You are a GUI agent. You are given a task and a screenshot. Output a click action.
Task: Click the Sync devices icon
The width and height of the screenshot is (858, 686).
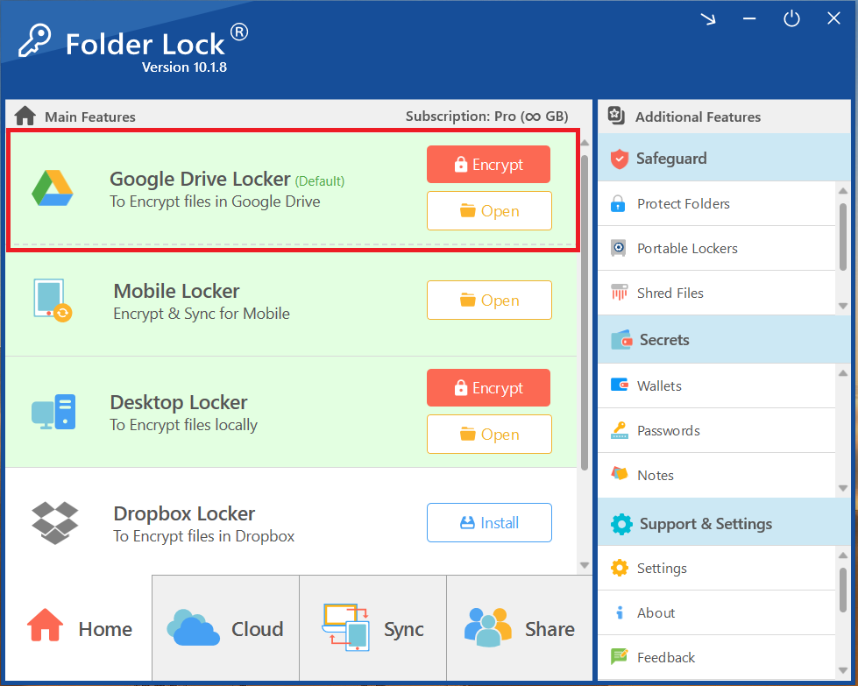tap(346, 627)
